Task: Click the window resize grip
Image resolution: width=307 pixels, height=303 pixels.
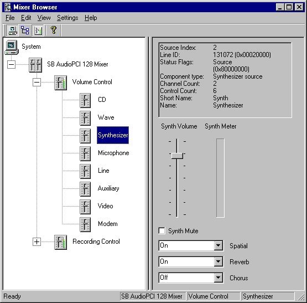Action: [301, 297]
